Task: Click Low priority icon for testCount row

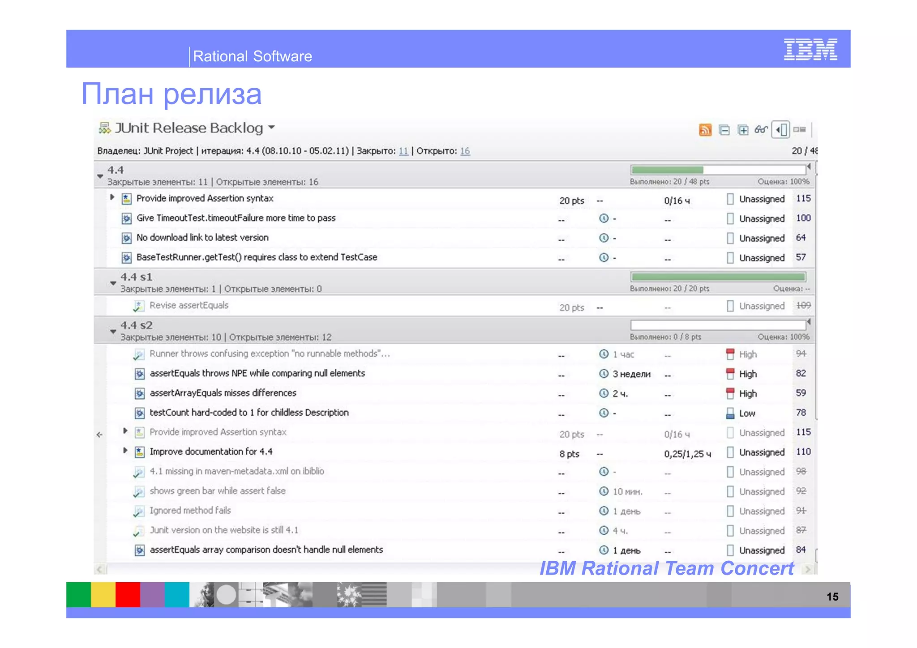Action: (730, 413)
